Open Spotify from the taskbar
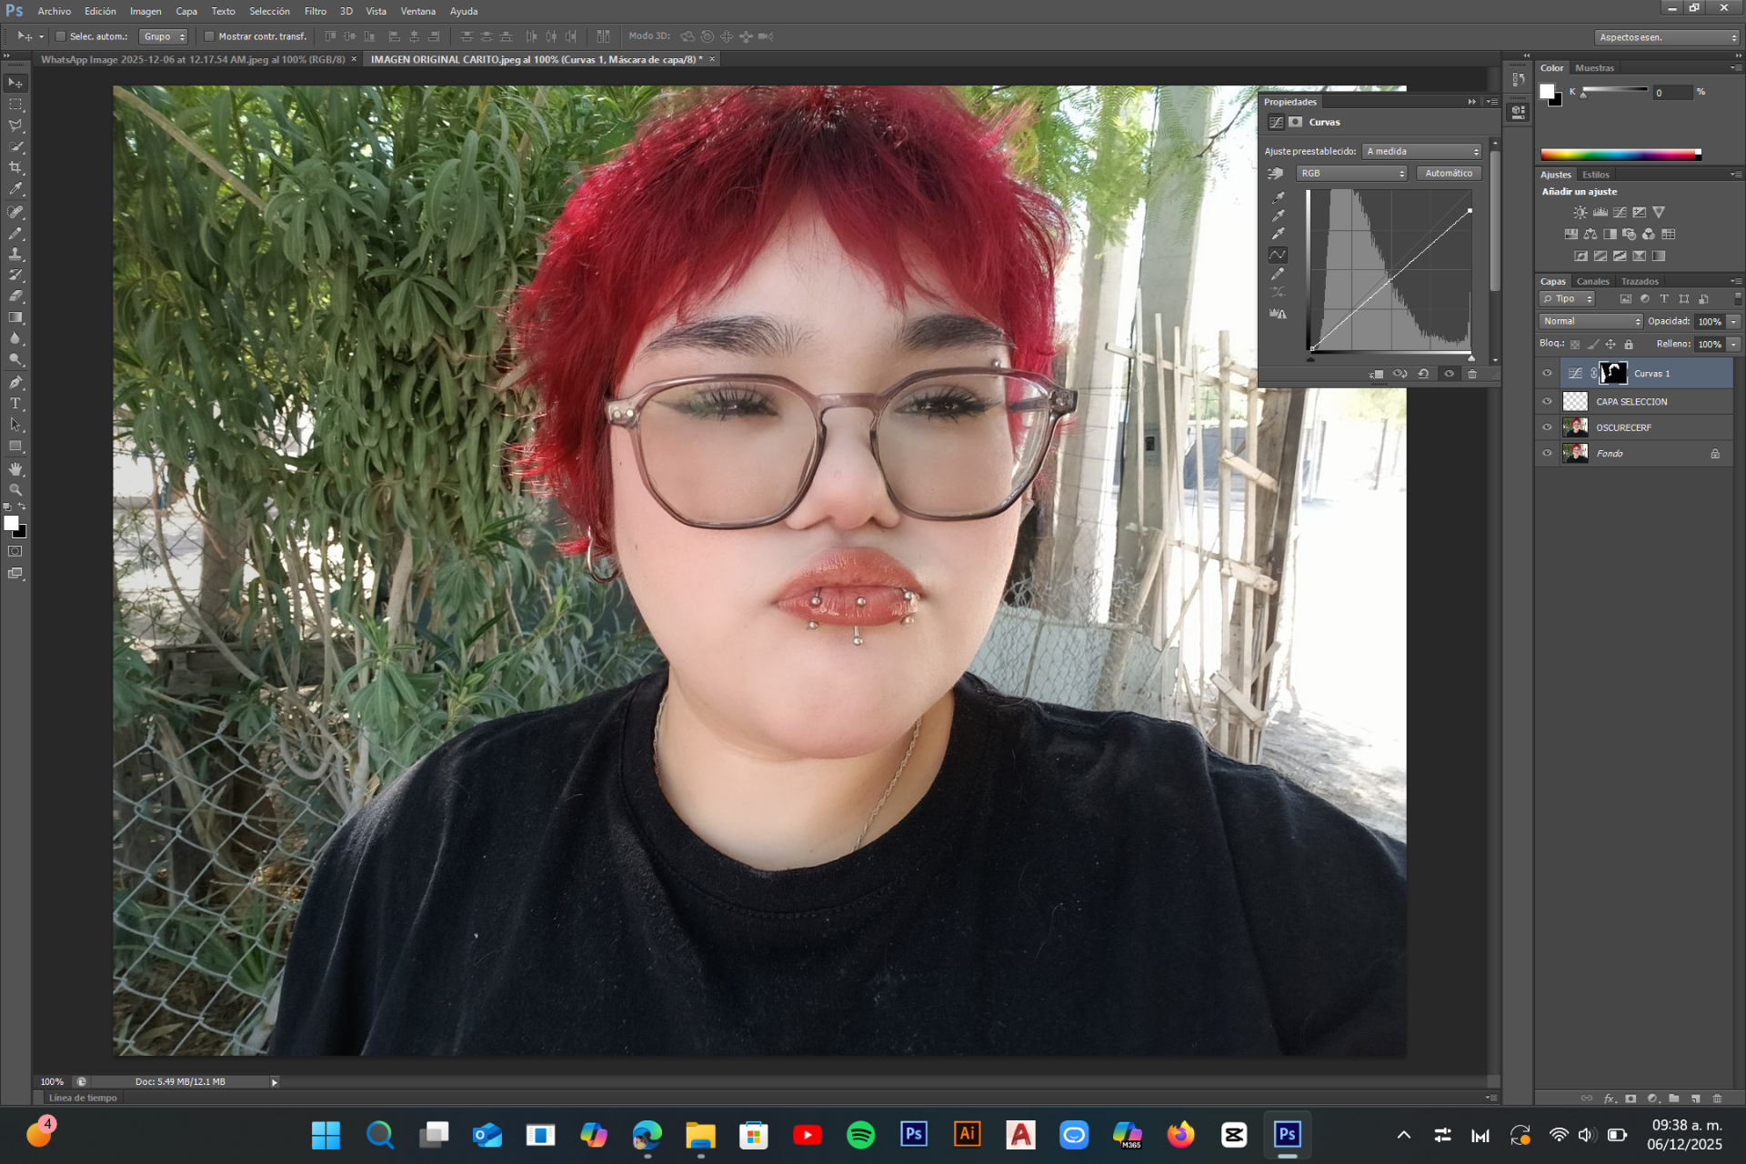 pos(860,1134)
